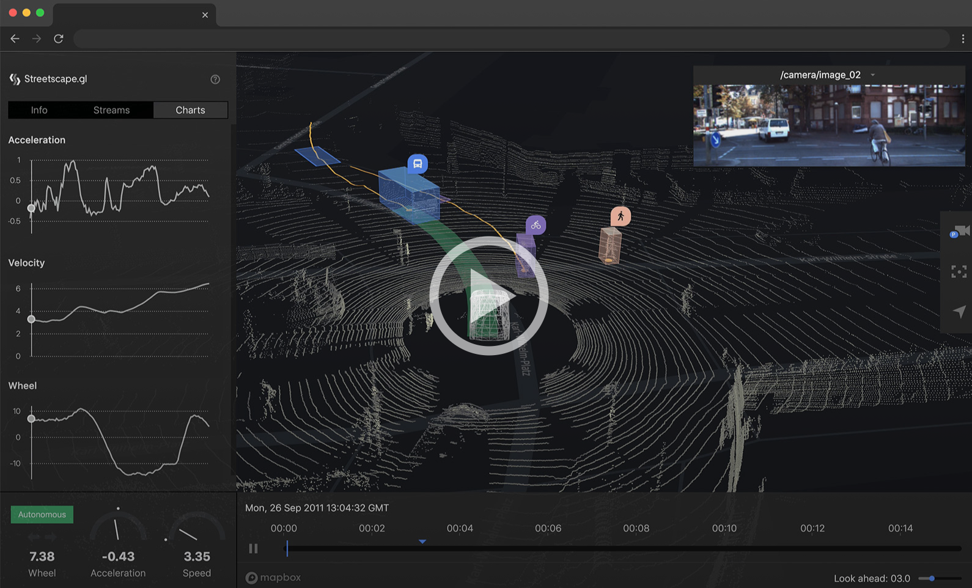Switch to the Info tab
Viewport: 972px width, 588px height.
[x=39, y=110]
